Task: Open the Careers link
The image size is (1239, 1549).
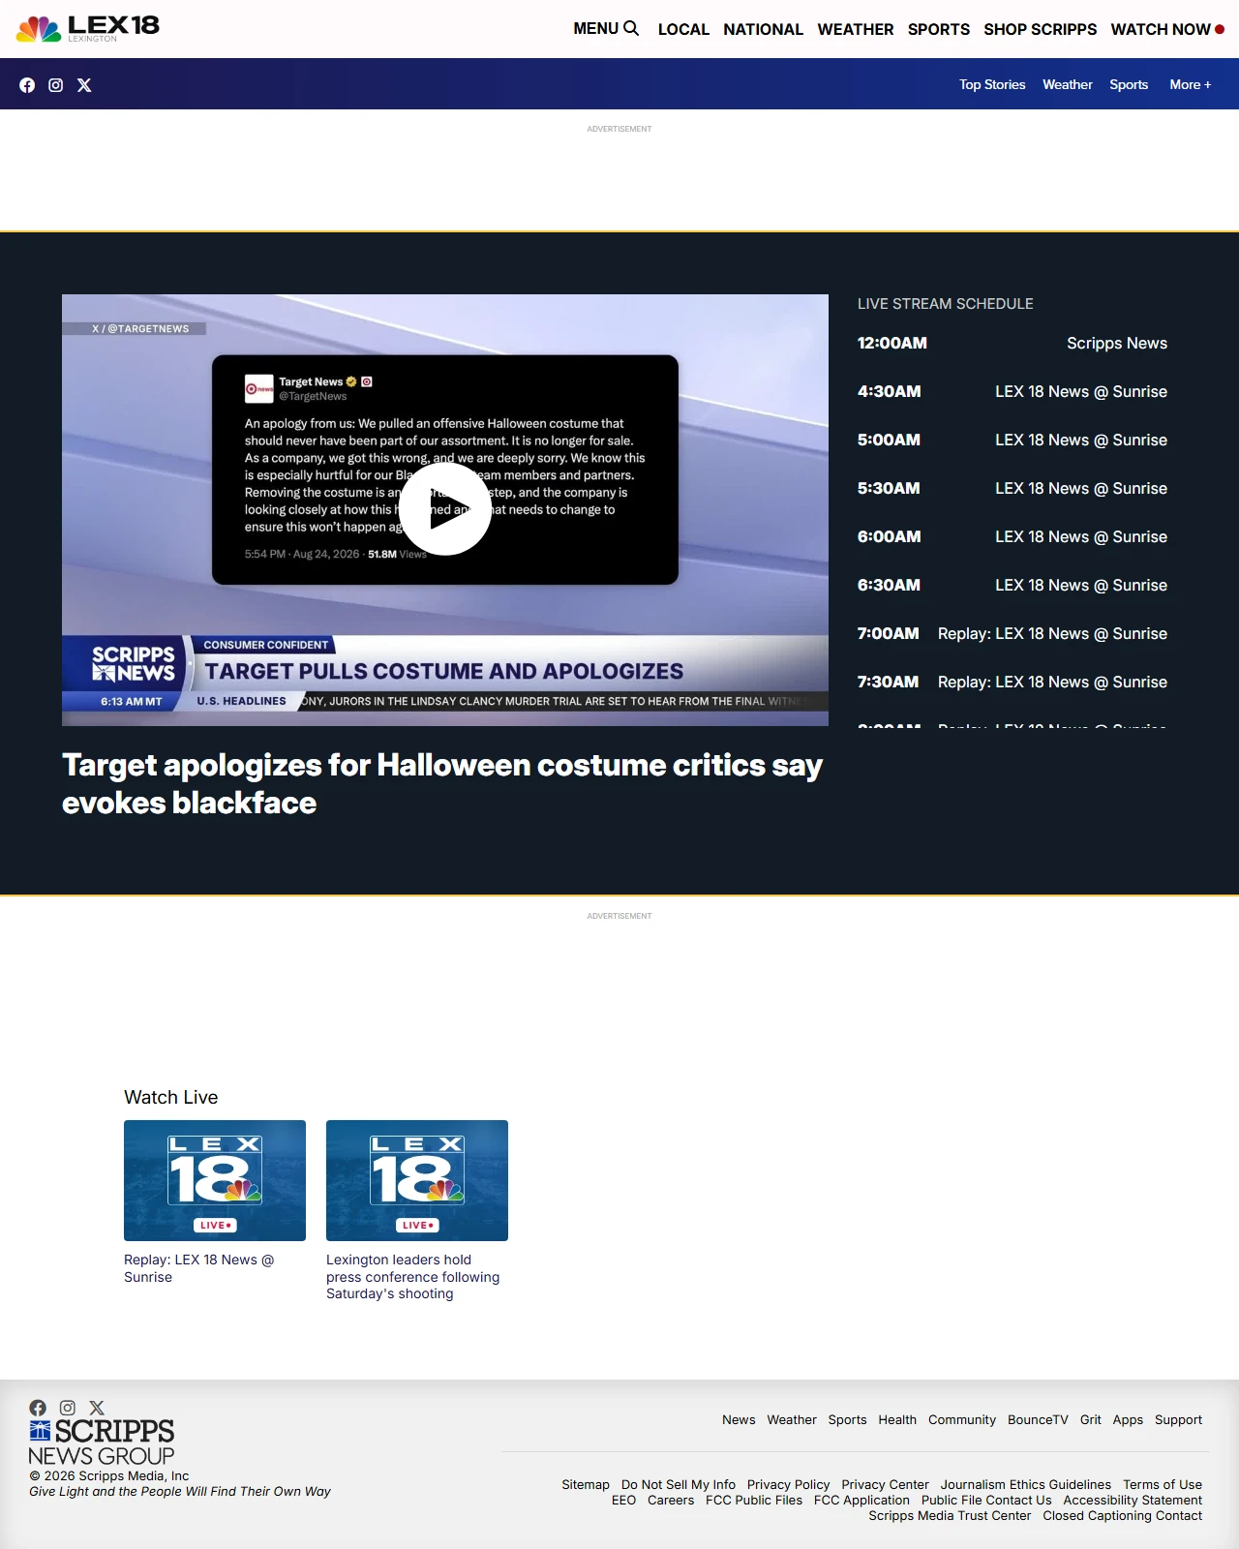Action: [671, 1500]
